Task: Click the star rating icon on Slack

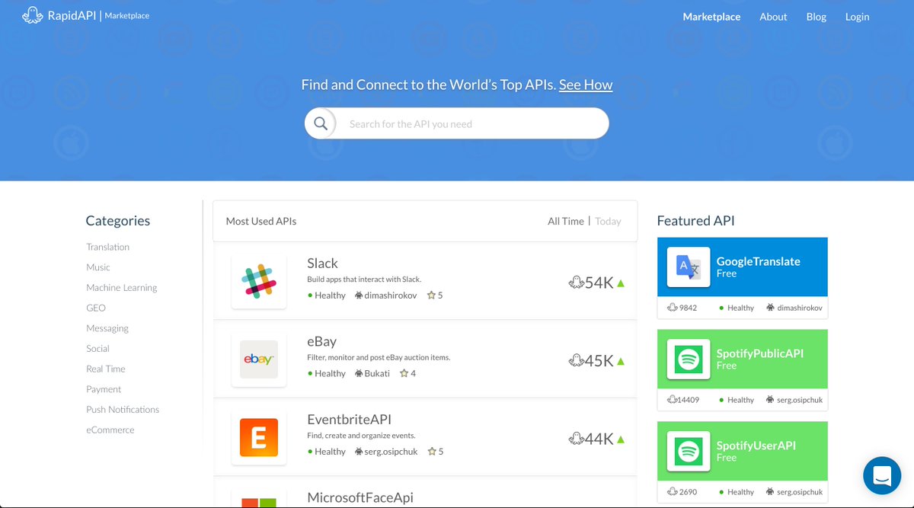Action: point(431,295)
